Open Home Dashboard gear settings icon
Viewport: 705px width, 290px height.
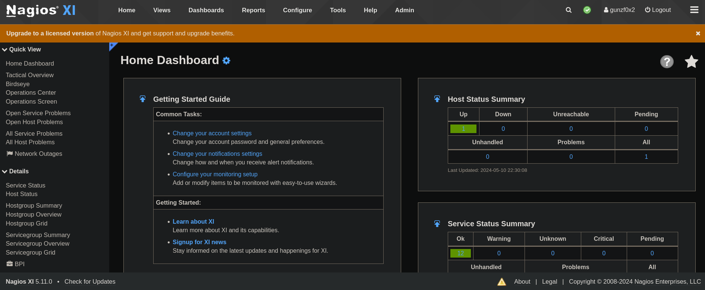click(x=226, y=60)
